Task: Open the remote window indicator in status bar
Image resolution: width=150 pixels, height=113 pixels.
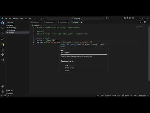Action: tap(2, 95)
